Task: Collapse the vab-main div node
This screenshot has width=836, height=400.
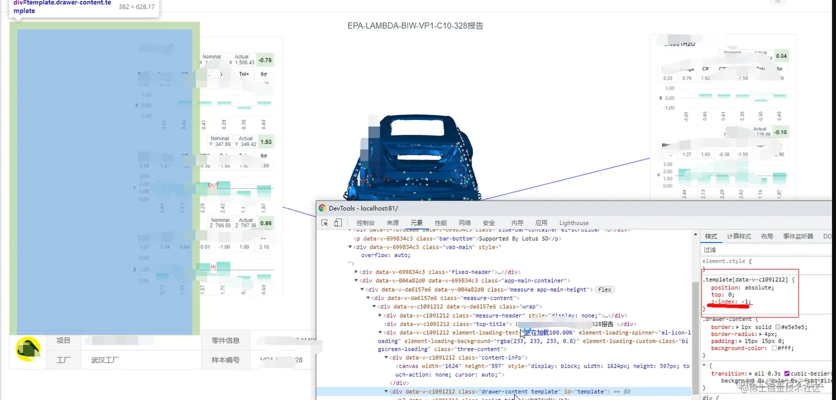Action: point(350,247)
